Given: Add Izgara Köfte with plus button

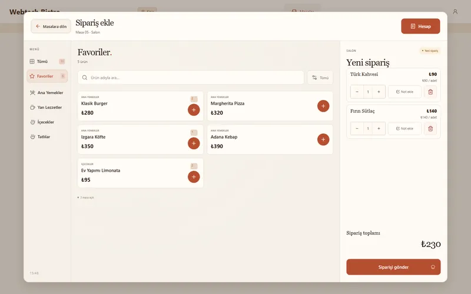Looking at the screenshot, I should (x=194, y=143).
